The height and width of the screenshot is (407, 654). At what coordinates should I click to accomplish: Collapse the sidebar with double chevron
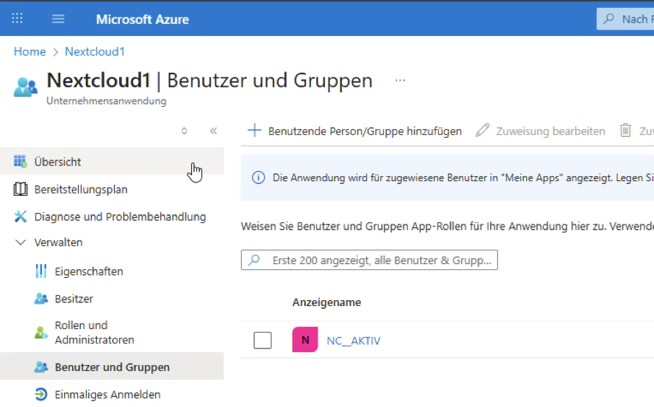(213, 131)
